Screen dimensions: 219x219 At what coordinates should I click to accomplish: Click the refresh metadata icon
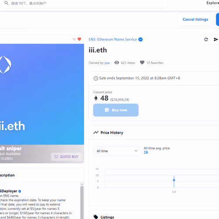206,39
